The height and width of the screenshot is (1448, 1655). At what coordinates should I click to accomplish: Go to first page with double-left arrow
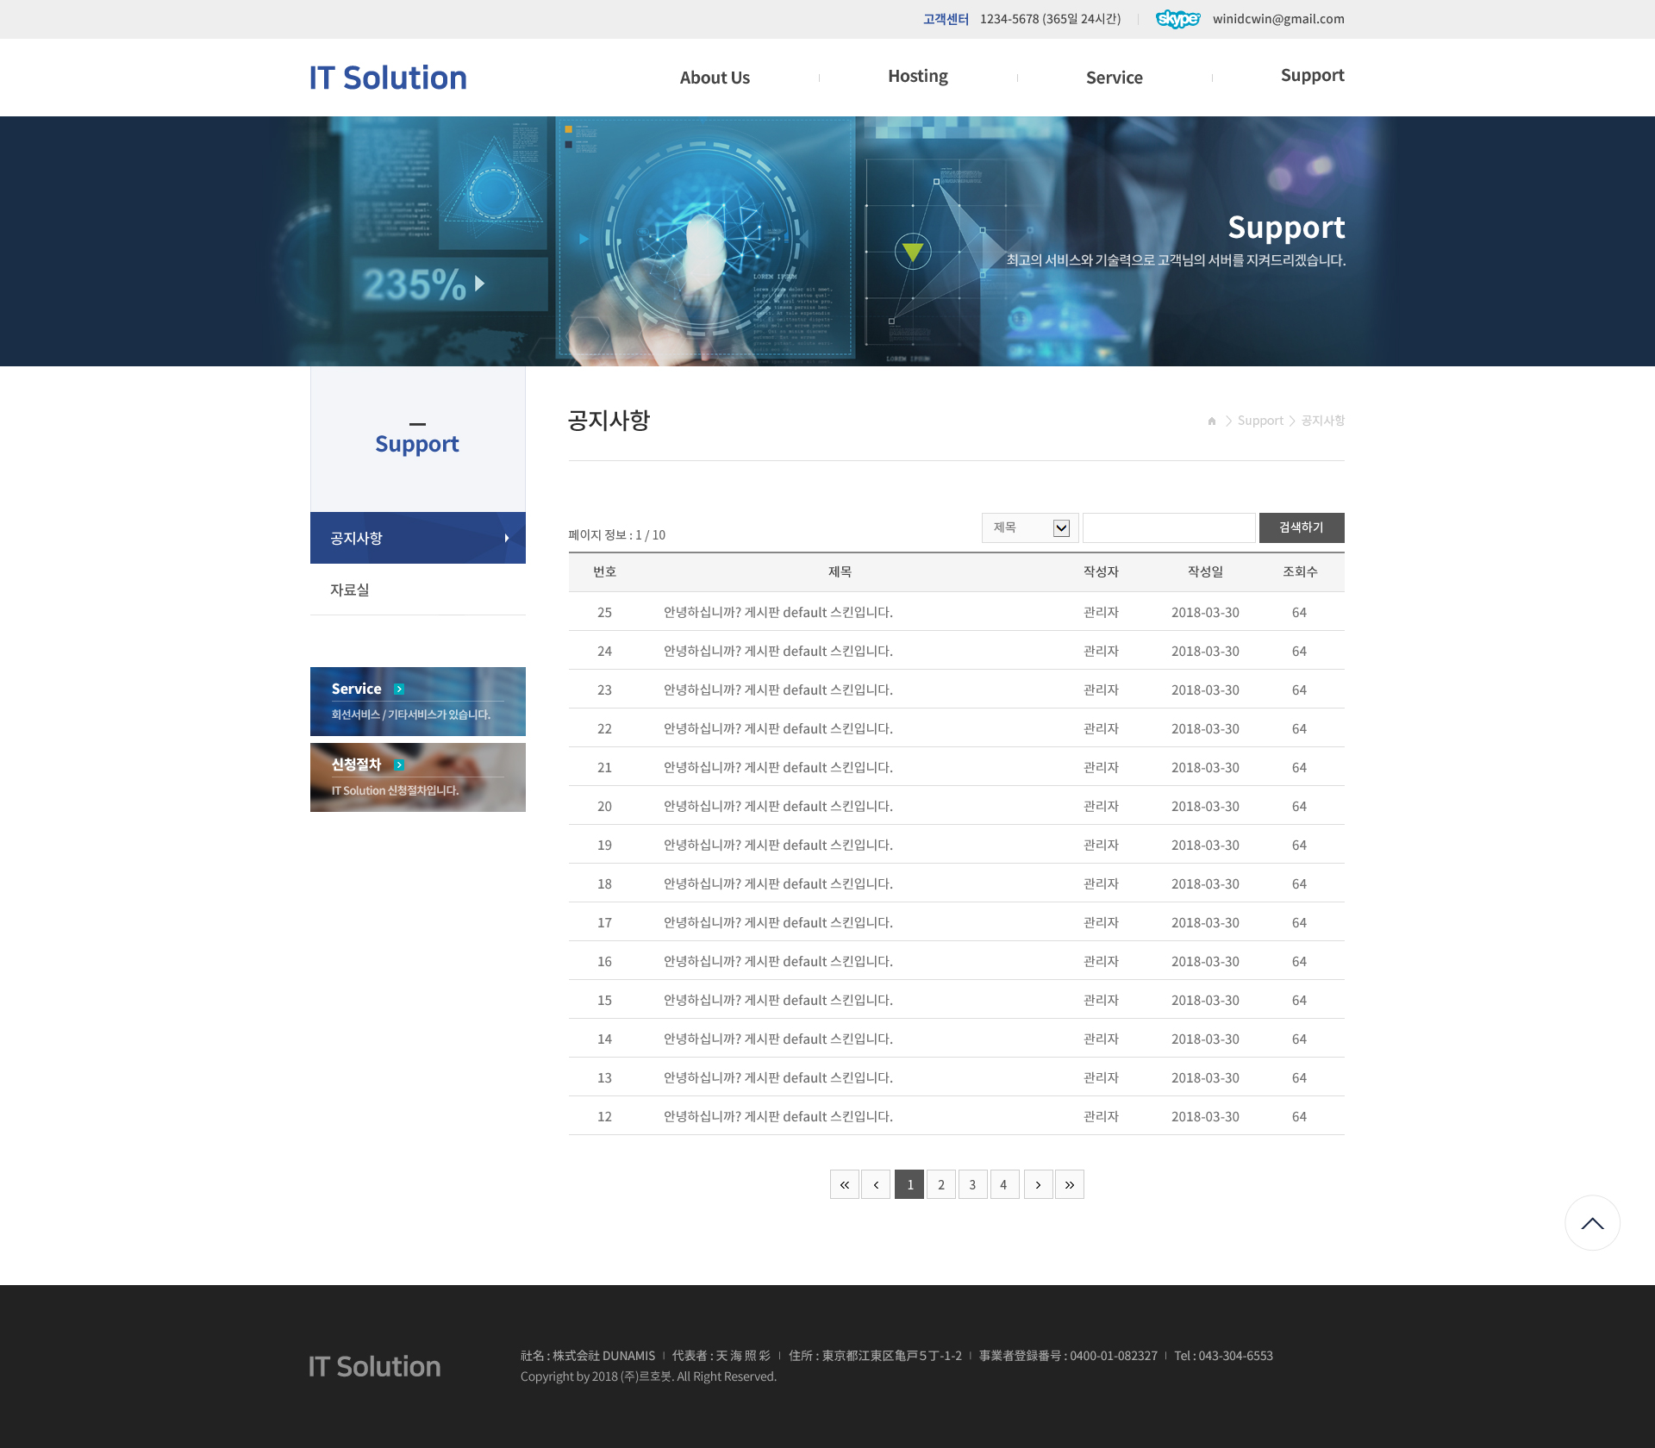click(845, 1185)
